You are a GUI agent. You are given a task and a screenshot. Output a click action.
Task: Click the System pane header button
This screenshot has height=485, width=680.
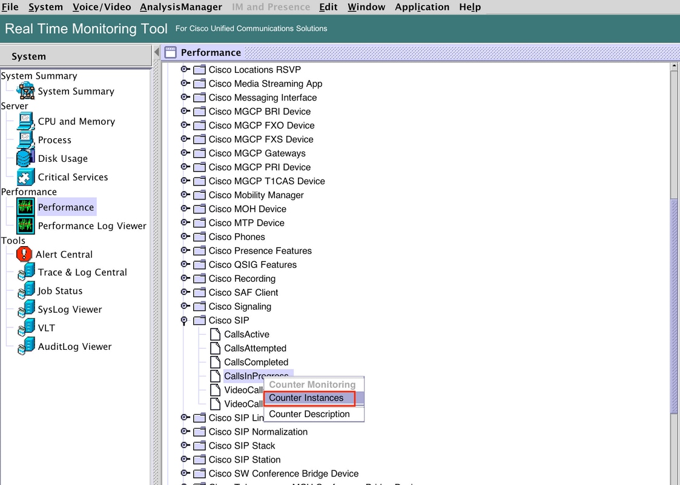[76, 56]
